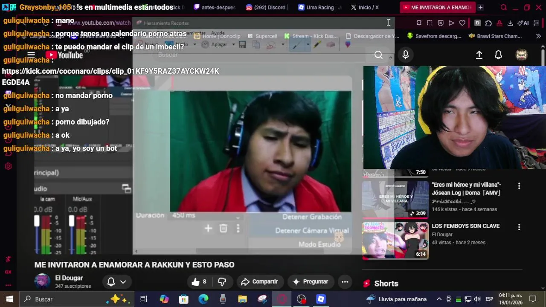
Task: Toggle the subscription bell notification button
Action: (x=116, y=282)
